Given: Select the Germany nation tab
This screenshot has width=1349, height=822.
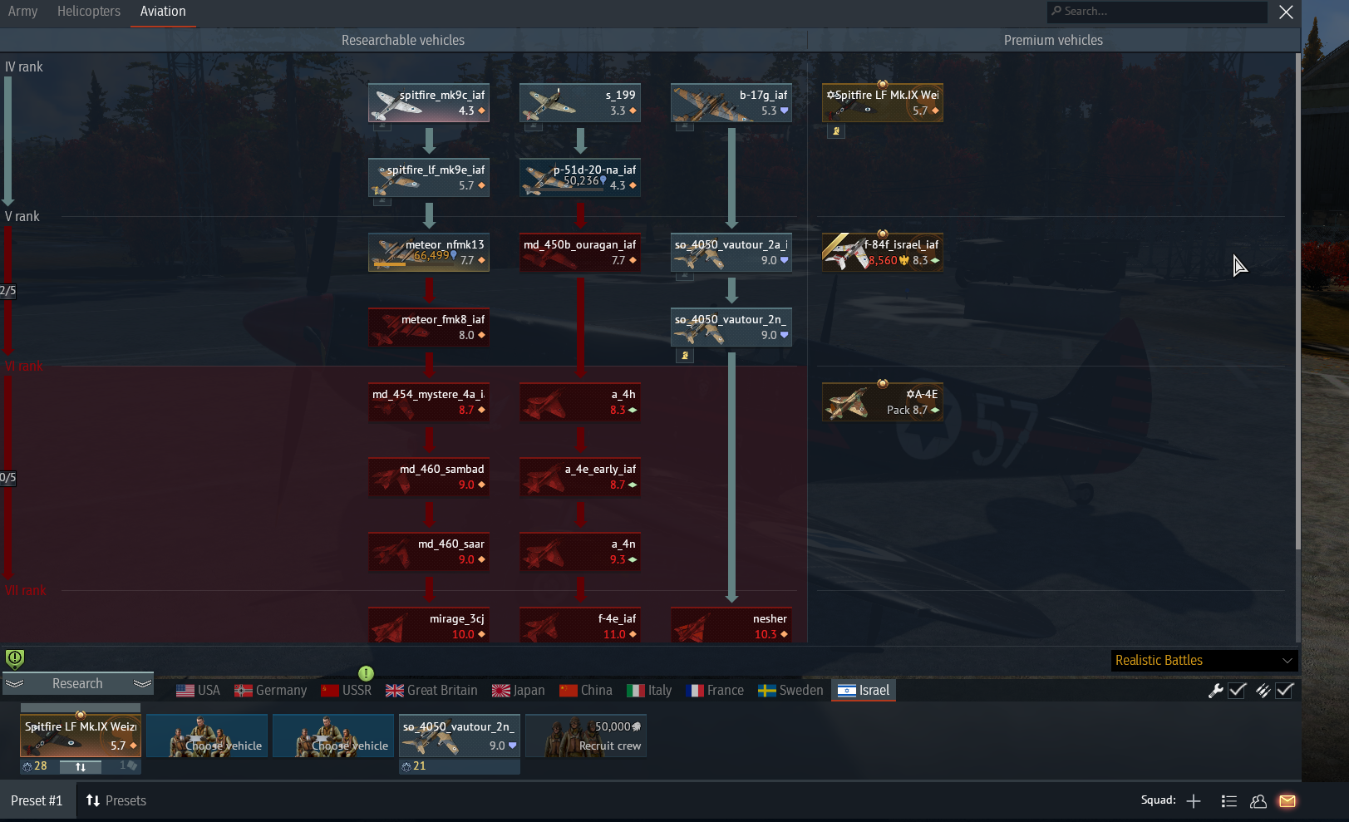Looking at the screenshot, I should coord(271,691).
